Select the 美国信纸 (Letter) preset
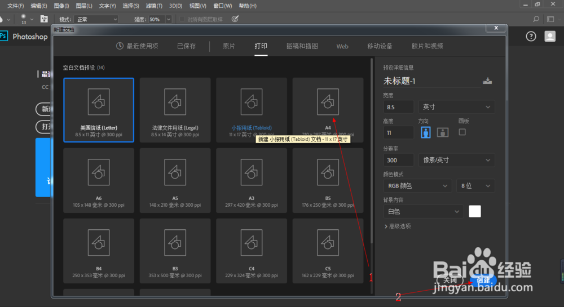564x307 pixels. [x=99, y=110]
